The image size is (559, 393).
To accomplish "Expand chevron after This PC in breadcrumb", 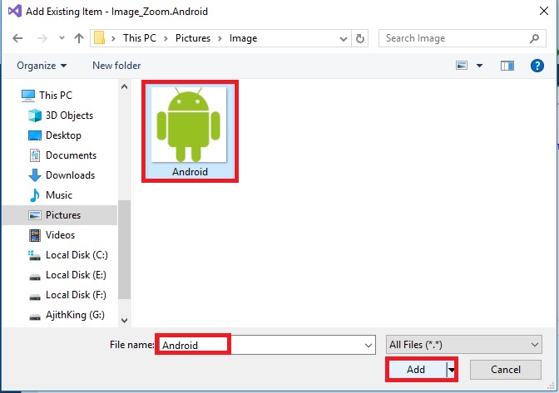I will (166, 38).
